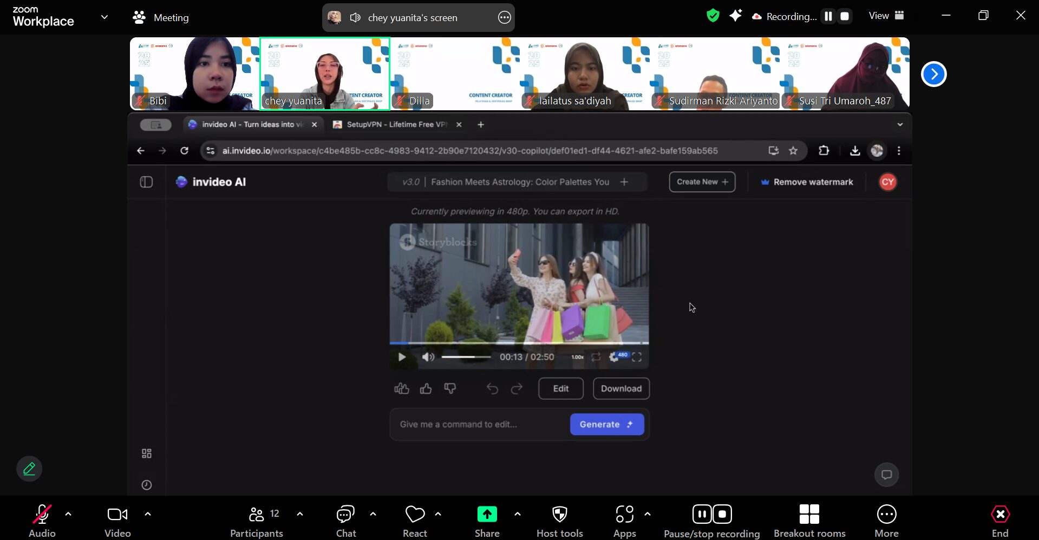Click green encryption shield icon

point(713,16)
